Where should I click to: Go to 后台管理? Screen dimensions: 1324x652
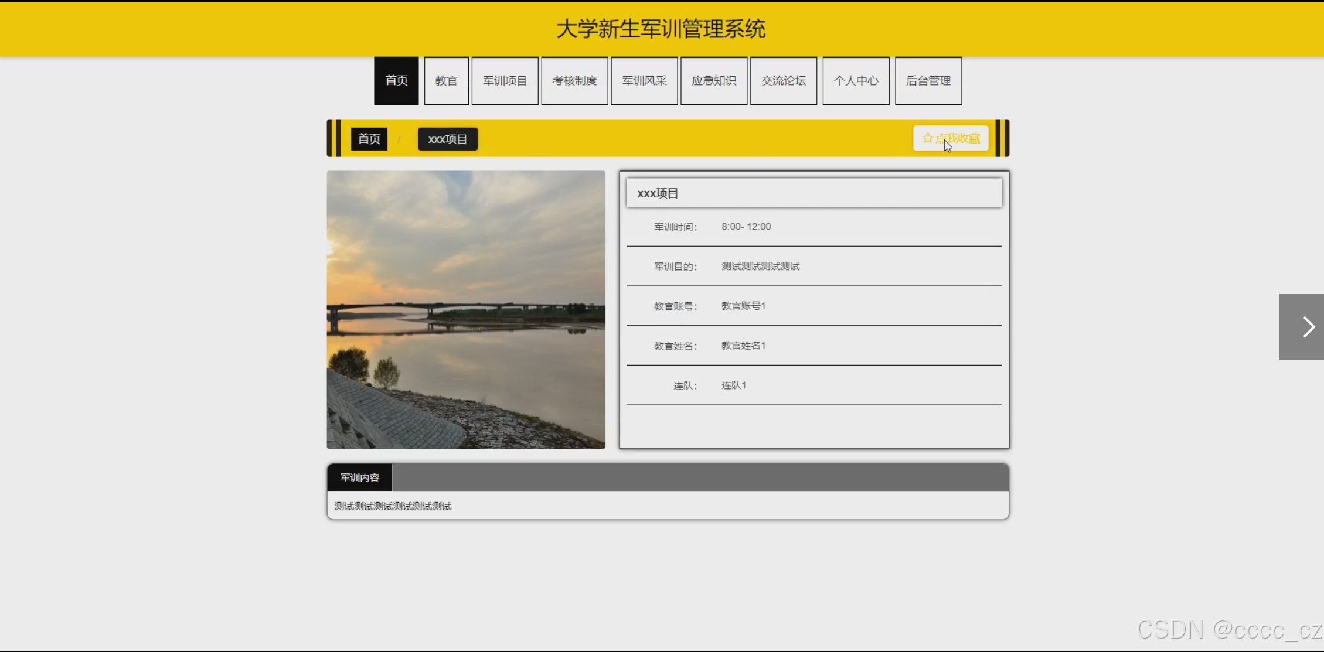pyautogui.click(x=928, y=81)
